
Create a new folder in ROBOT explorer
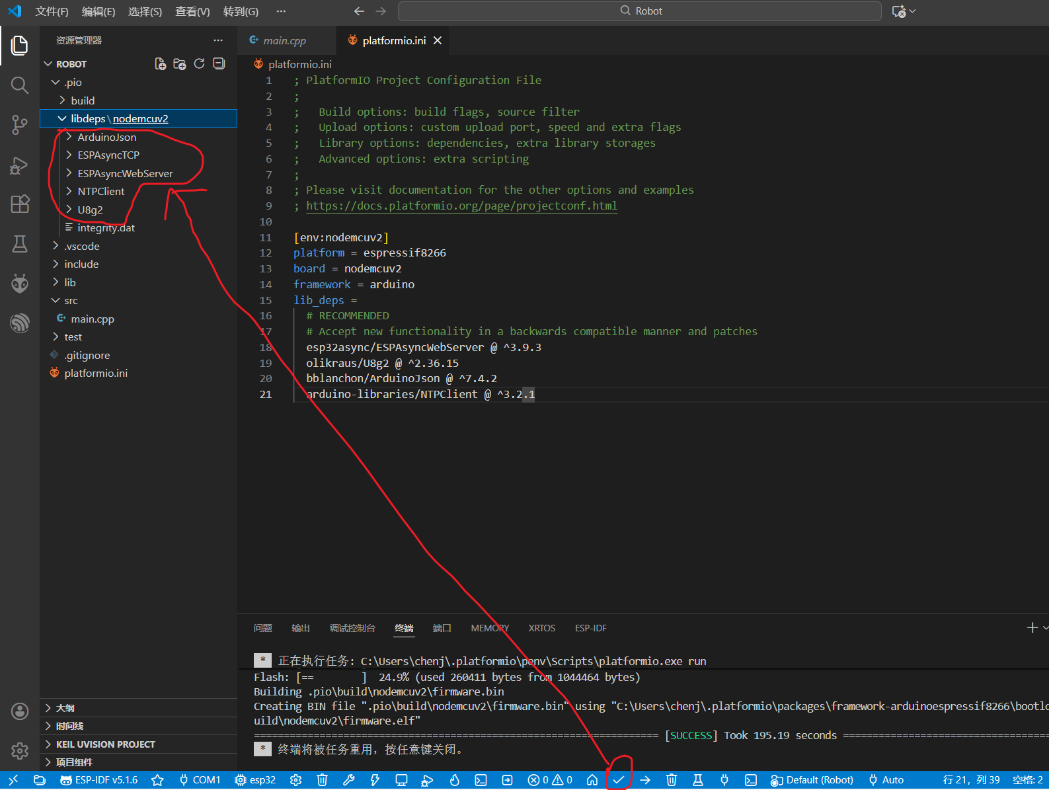coord(180,64)
